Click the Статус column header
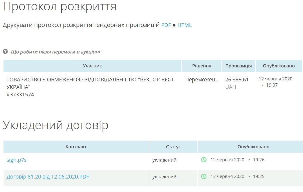 coord(173,147)
